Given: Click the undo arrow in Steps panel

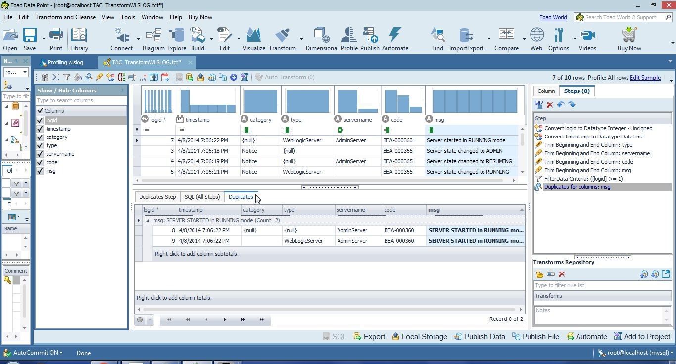Looking at the screenshot, I should (561, 105).
